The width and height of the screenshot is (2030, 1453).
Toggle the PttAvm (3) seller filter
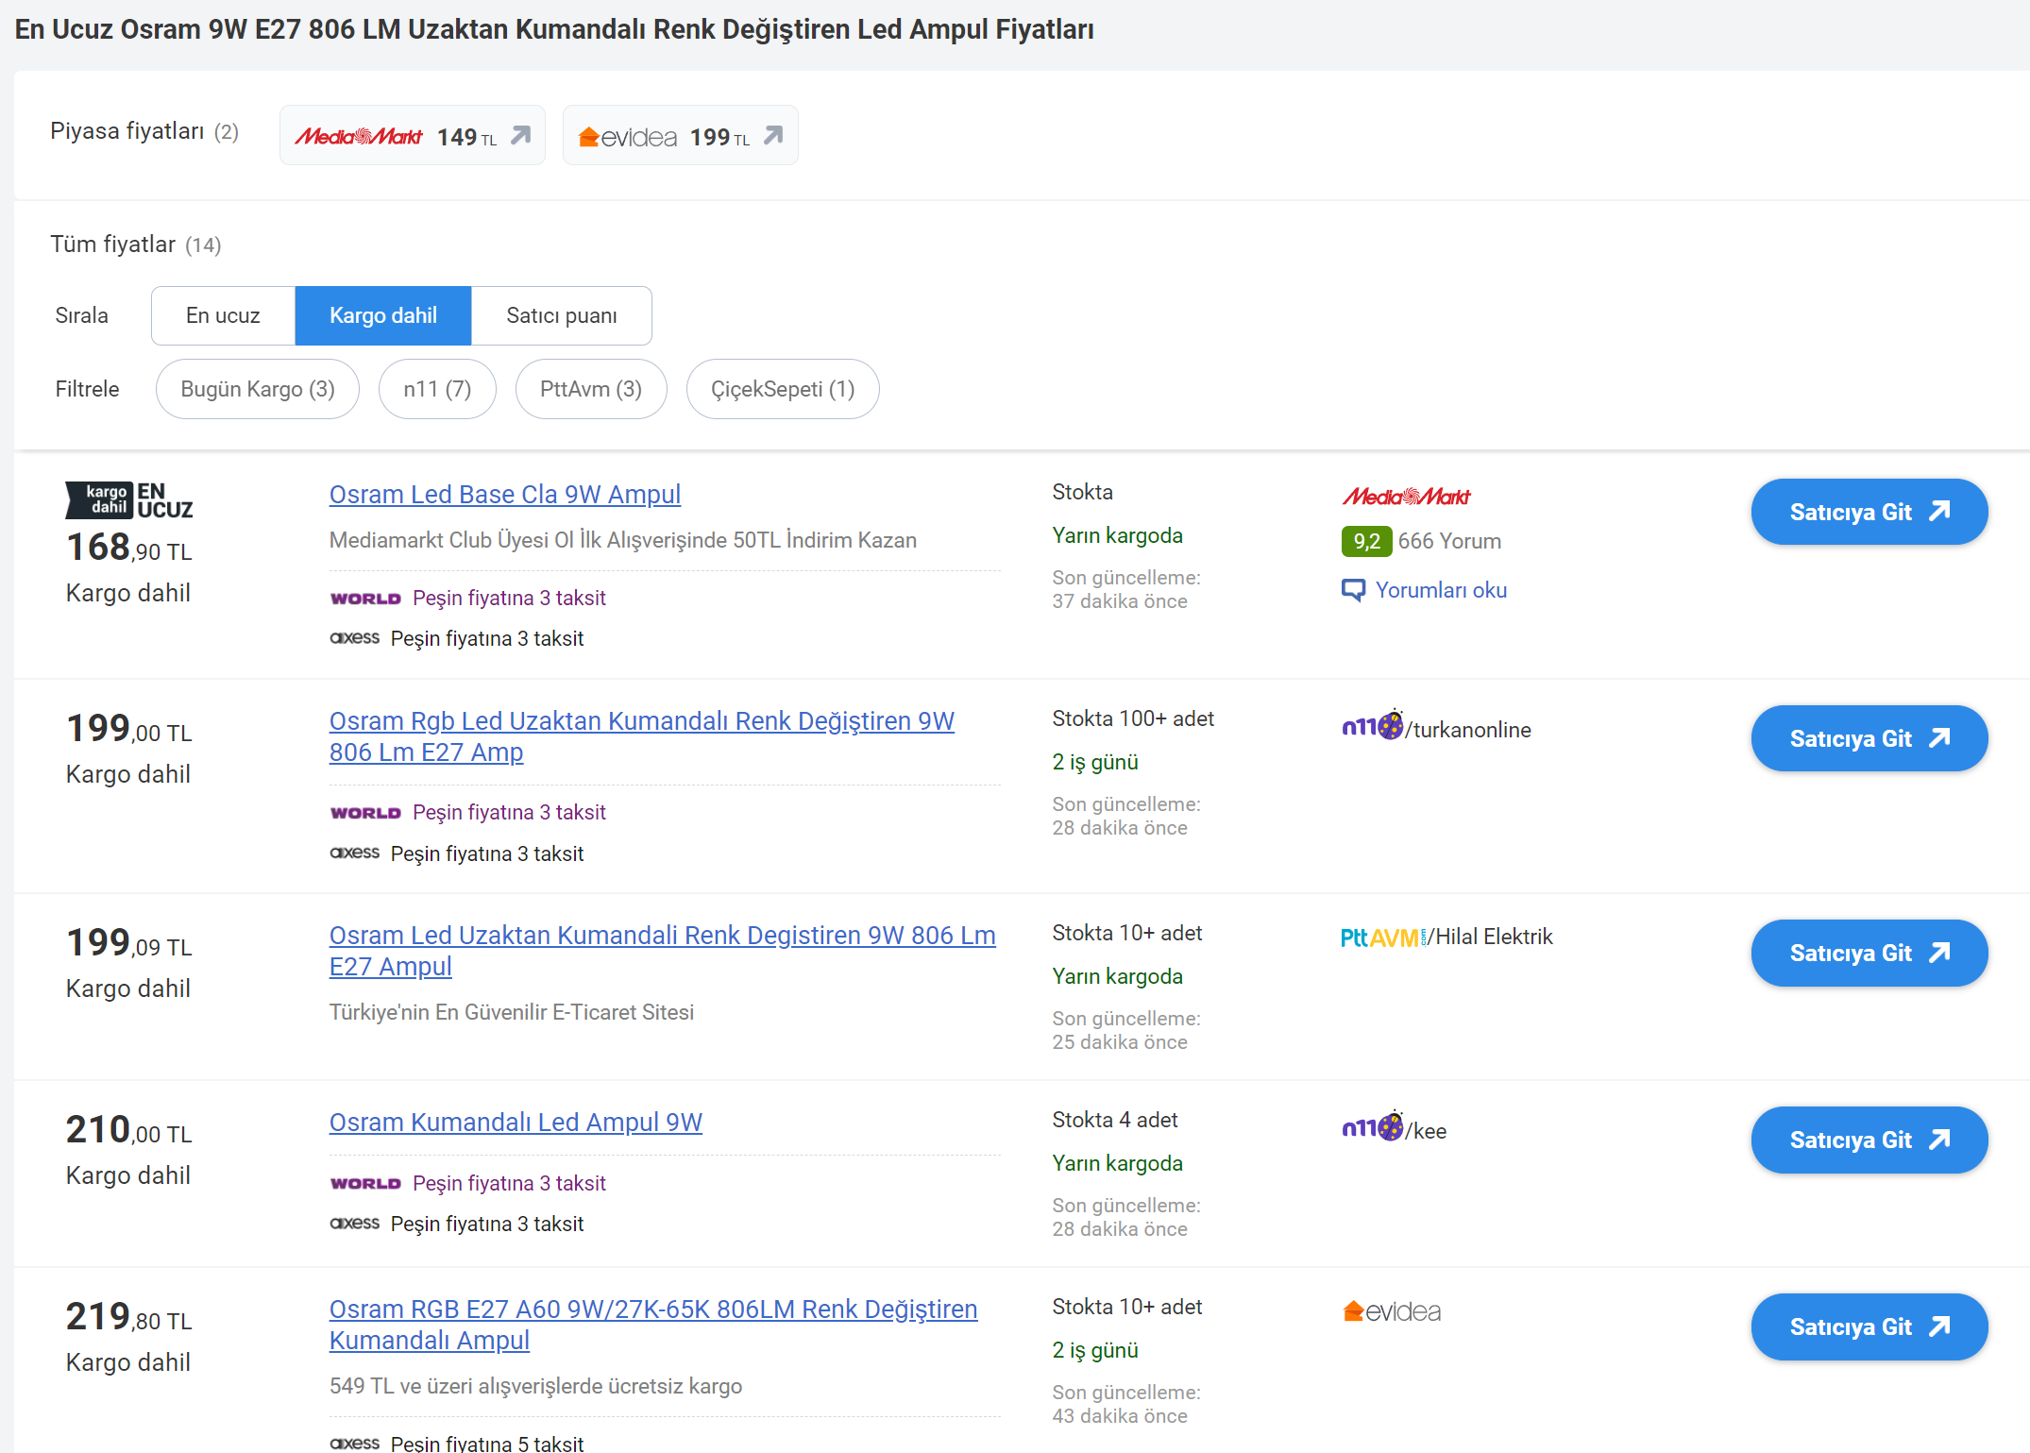tap(591, 389)
